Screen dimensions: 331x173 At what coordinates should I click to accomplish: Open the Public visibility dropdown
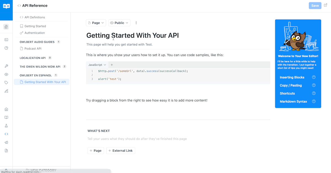(x=119, y=23)
